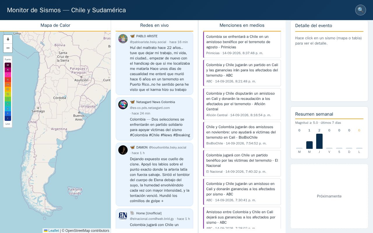Click the Ukraine flag icon next to Leaflet

click(x=46, y=231)
